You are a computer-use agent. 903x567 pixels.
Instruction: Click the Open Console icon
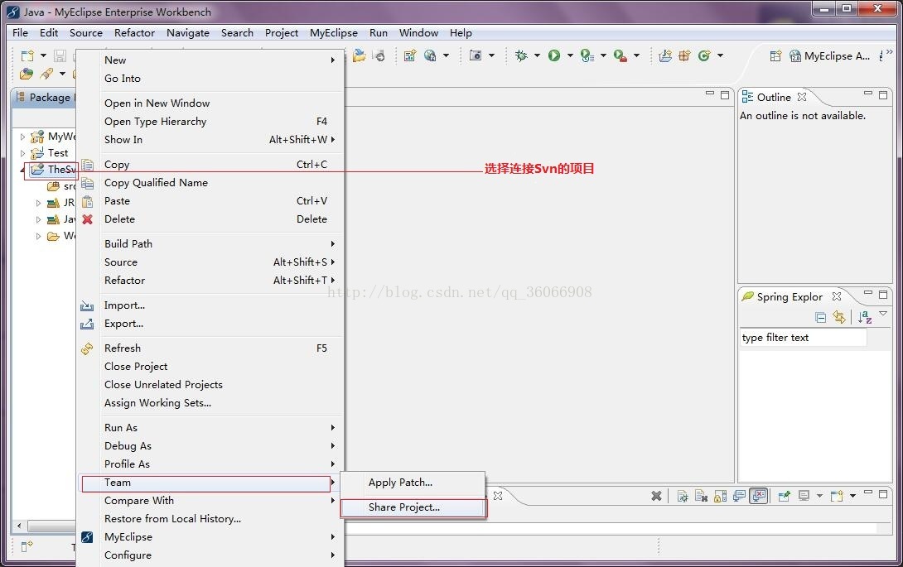click(x=837, y=496)
